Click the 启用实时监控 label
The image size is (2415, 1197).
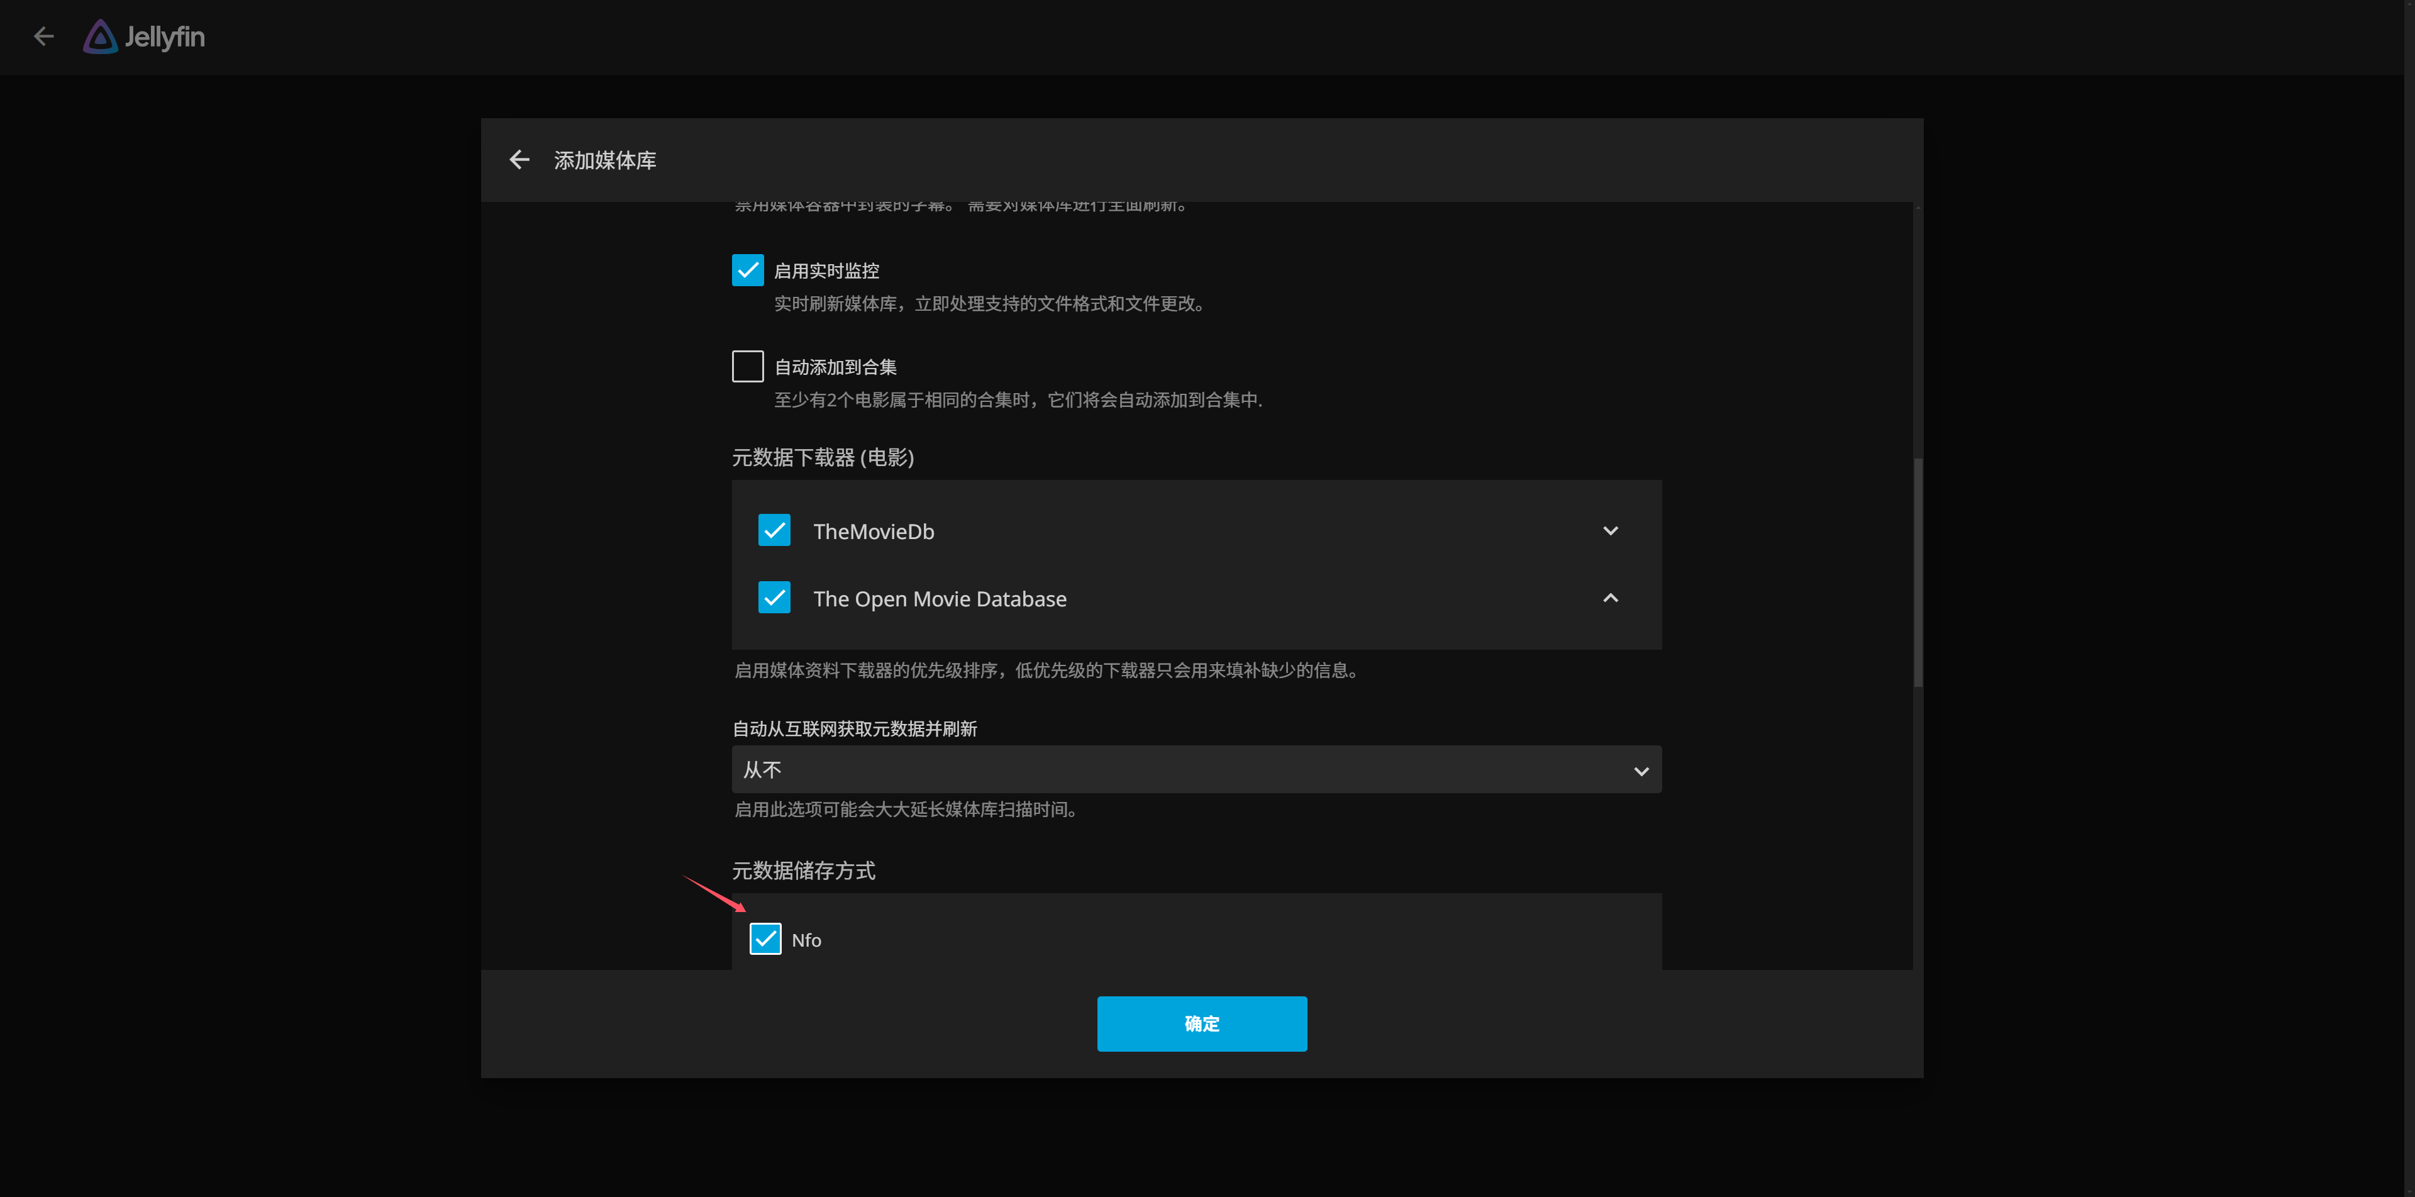tap(826, 271)
